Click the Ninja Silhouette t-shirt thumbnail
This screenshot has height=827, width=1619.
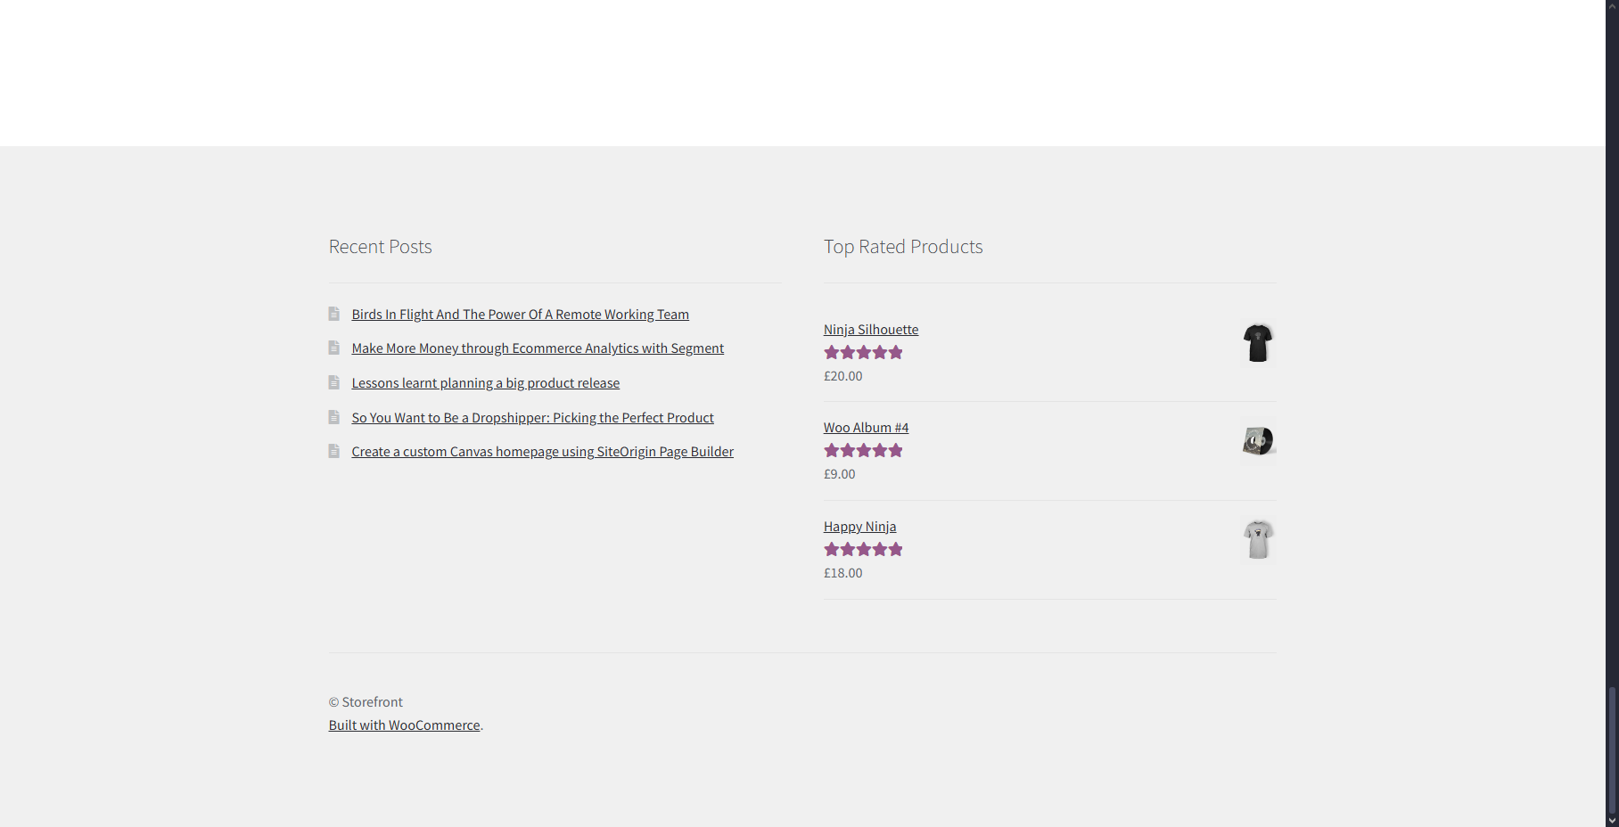1257,342
